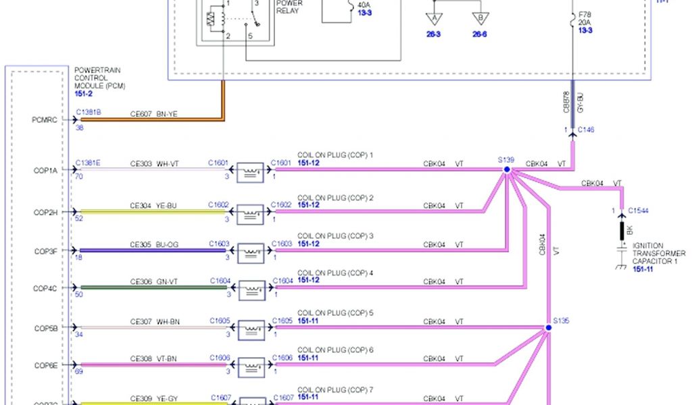
Task: Click the C146 connector label
Action: (585, 130)
